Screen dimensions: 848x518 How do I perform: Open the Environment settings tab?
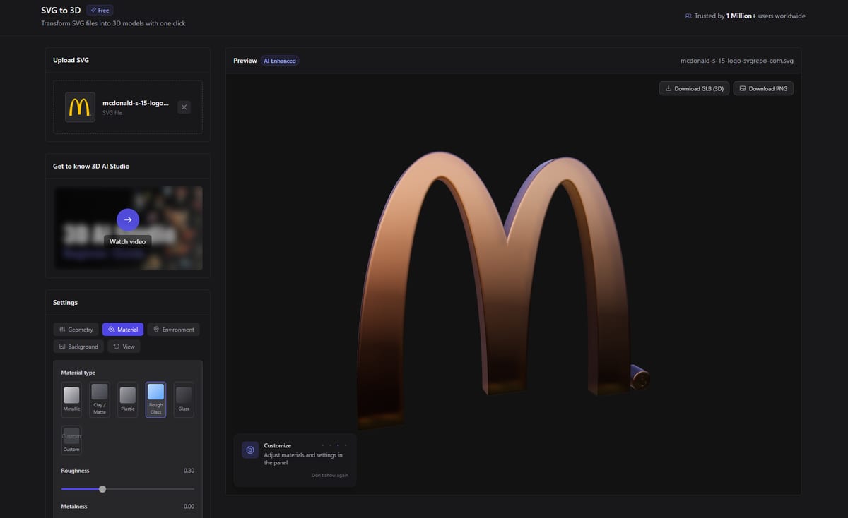click(174, 330)
